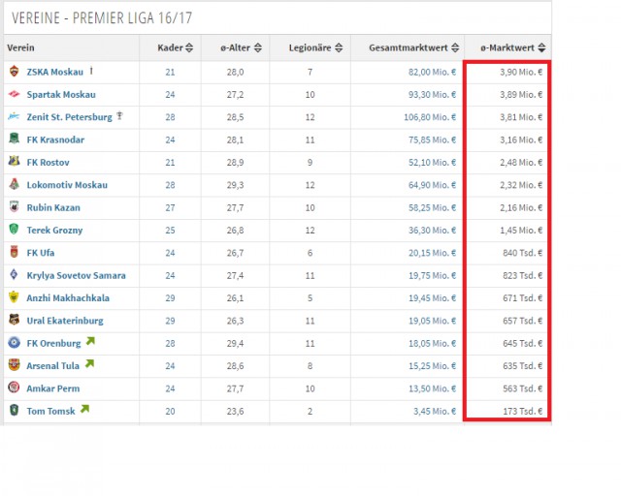621x496 pixels.
Task: Click Zenit total value 106,80 Mio. €
Action: (430, 117)
